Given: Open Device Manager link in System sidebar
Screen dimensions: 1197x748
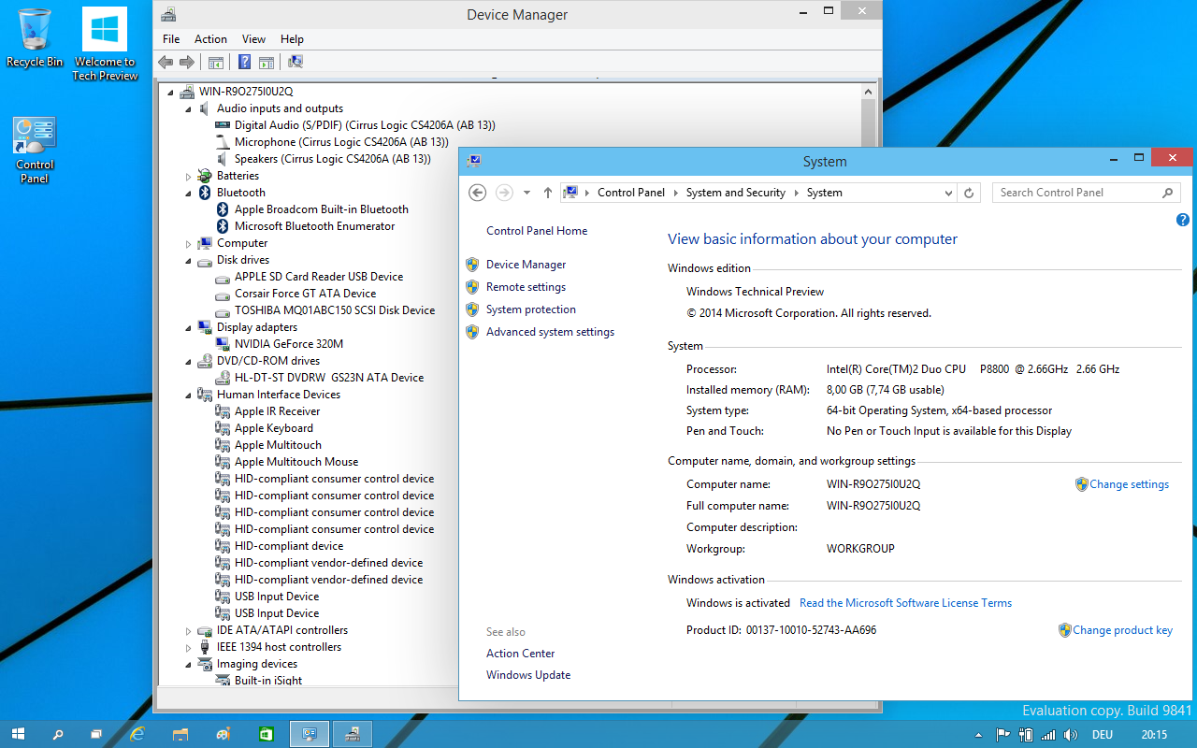Looking at the screenshot, I should coord(526,265).
